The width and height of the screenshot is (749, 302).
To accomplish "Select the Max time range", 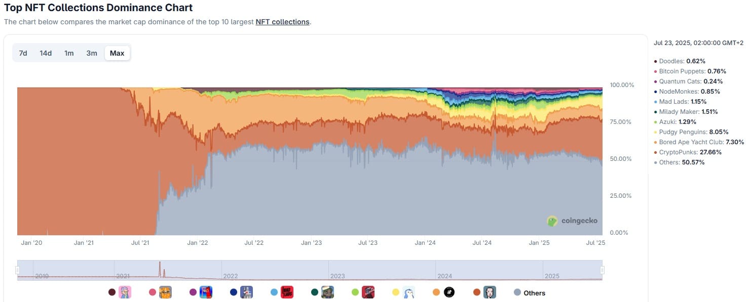I will (117, 53).
